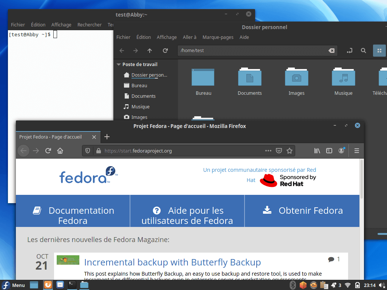Select Bureau in the file manager sidebar

136,86
